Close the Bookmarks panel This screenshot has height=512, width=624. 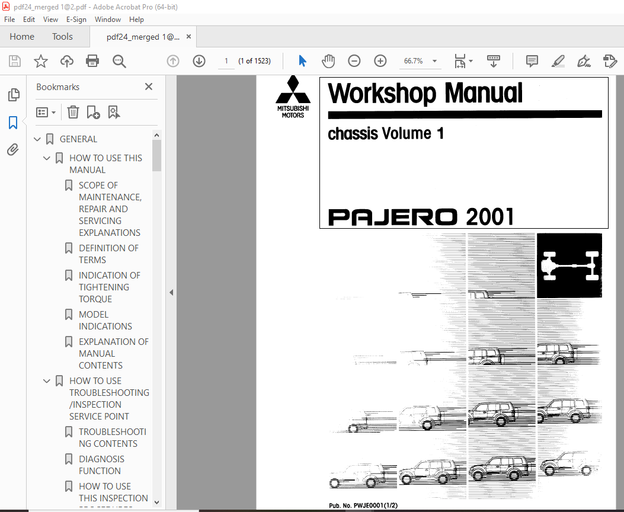149,87
